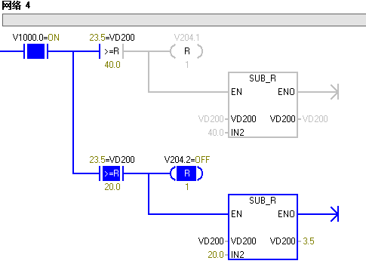Click the gray ENO output arrow
This screenshot has width=366, height=273.
334,92
